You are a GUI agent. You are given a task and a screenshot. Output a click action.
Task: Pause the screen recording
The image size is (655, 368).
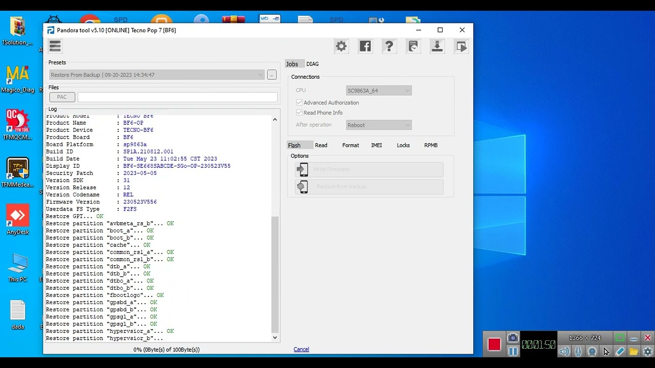(513, 351)
